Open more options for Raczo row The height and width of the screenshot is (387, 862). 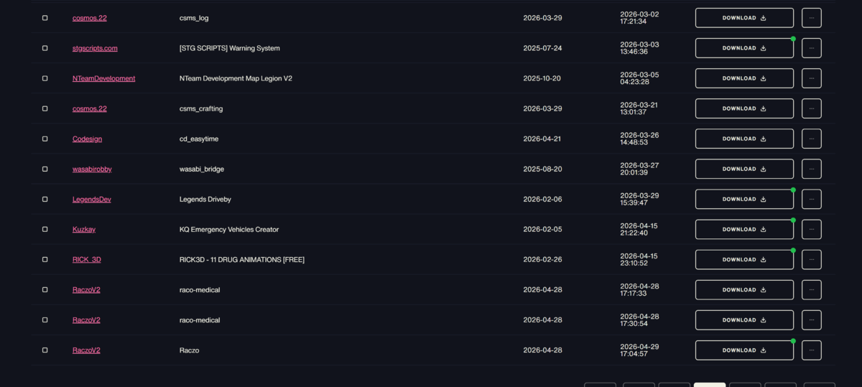click(x=811, y=350)
